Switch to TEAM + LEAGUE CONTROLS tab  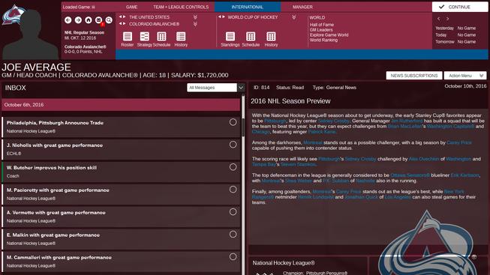click(181, 7)
